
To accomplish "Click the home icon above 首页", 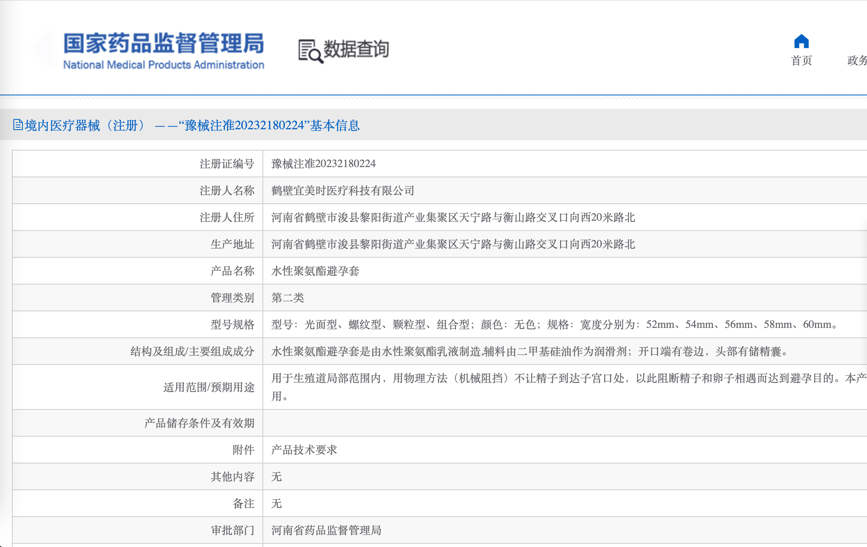I will click(801, 41).
